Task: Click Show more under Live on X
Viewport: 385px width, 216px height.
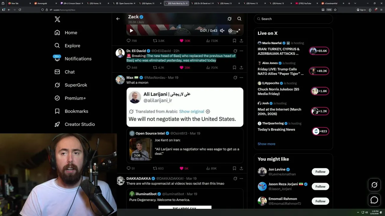Action: coord(266,144)
